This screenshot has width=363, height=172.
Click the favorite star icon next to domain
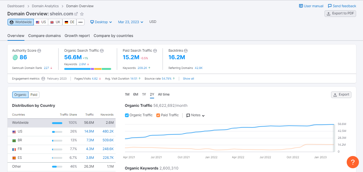(82, 14)
